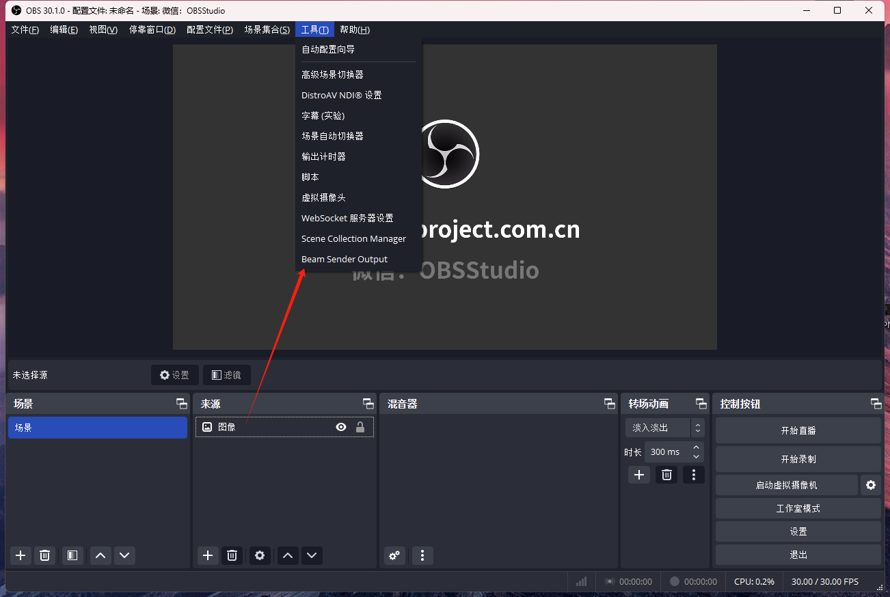Open 脚本 scripts menu entry
The width and height of the screenshot is (890, 597).
360,177
